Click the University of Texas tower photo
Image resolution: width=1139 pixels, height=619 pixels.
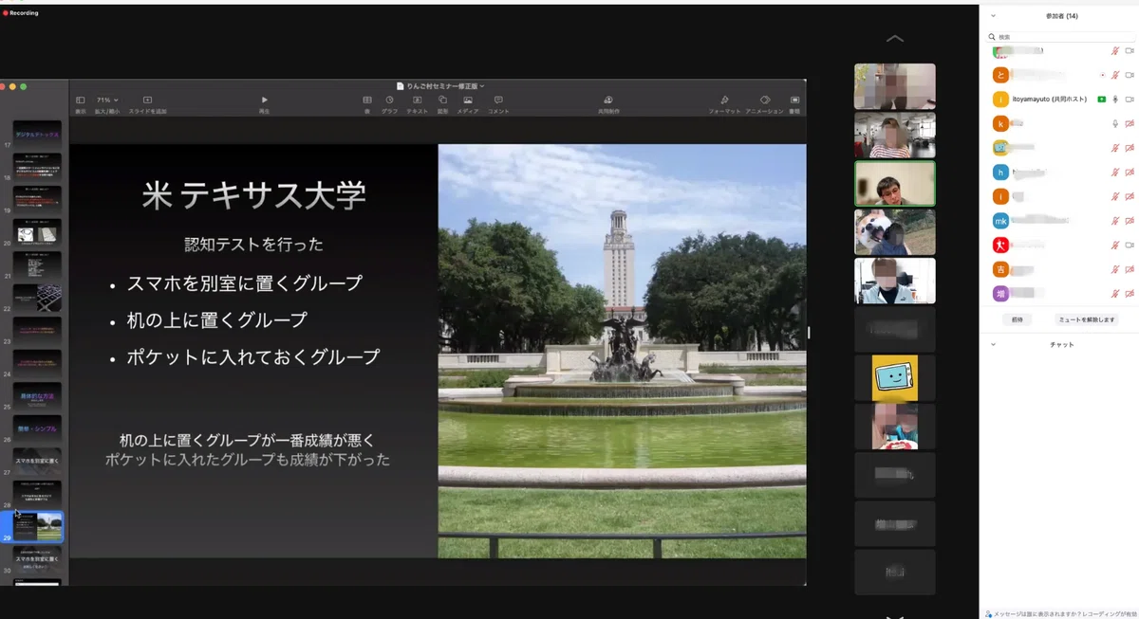[622, 351]
